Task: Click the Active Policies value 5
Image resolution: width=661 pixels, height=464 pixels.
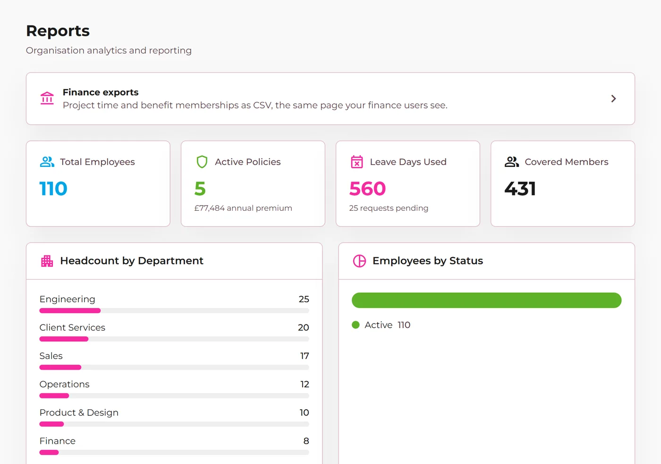Action: pyautogui.click(x=200, y=189)
